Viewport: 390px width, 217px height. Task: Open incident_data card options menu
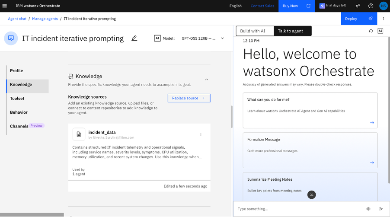click(201, 134)
